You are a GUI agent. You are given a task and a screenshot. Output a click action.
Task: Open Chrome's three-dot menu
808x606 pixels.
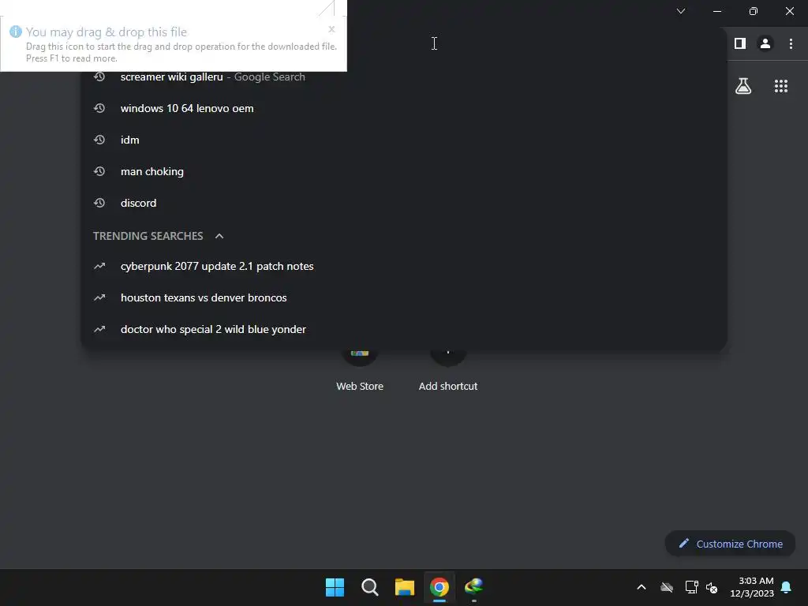[x=791, y=44]
